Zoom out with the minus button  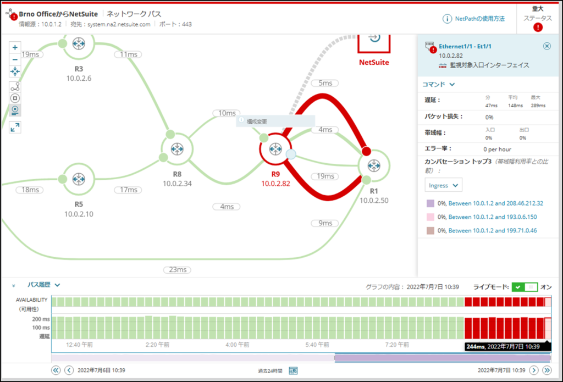coord(15,59)
